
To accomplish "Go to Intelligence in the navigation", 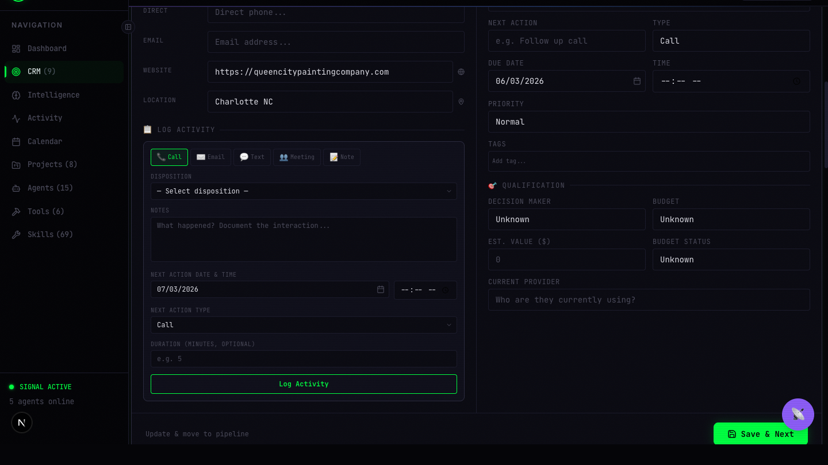I will coord(53,95).
